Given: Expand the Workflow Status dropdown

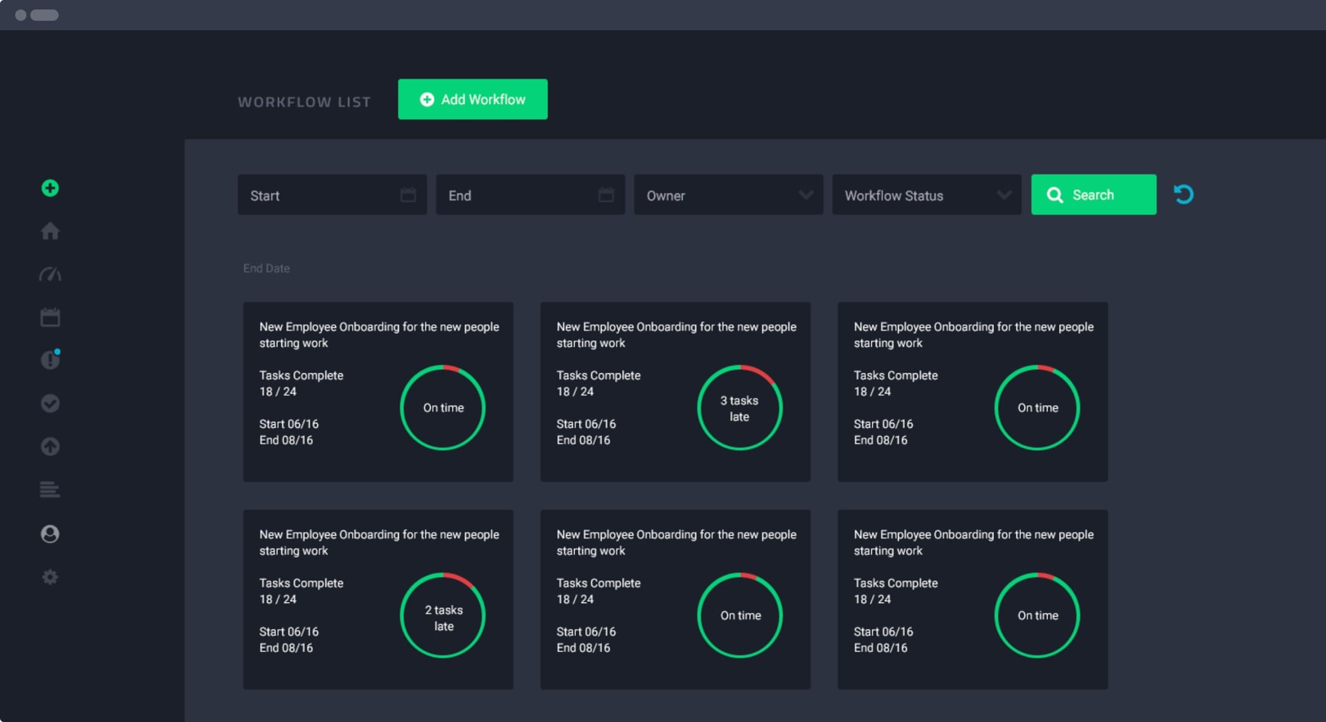Looking at the screenshot, I should pos(926,195).
